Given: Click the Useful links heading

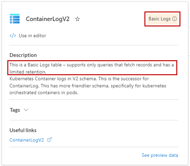Looking at the screenshot, I should [x=23, y=130].
